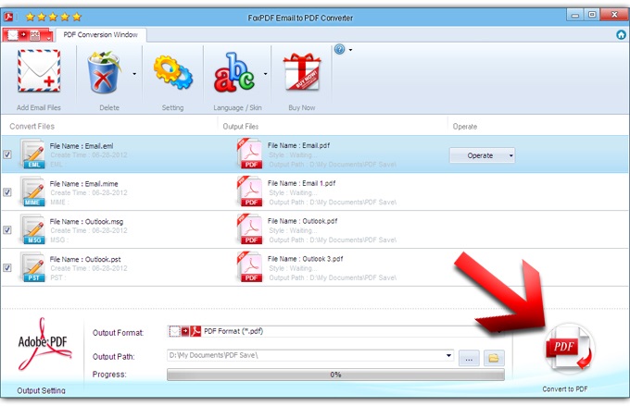Close the FoxPDF window
Screen dimensions: 630x406
tap(614, 15)
